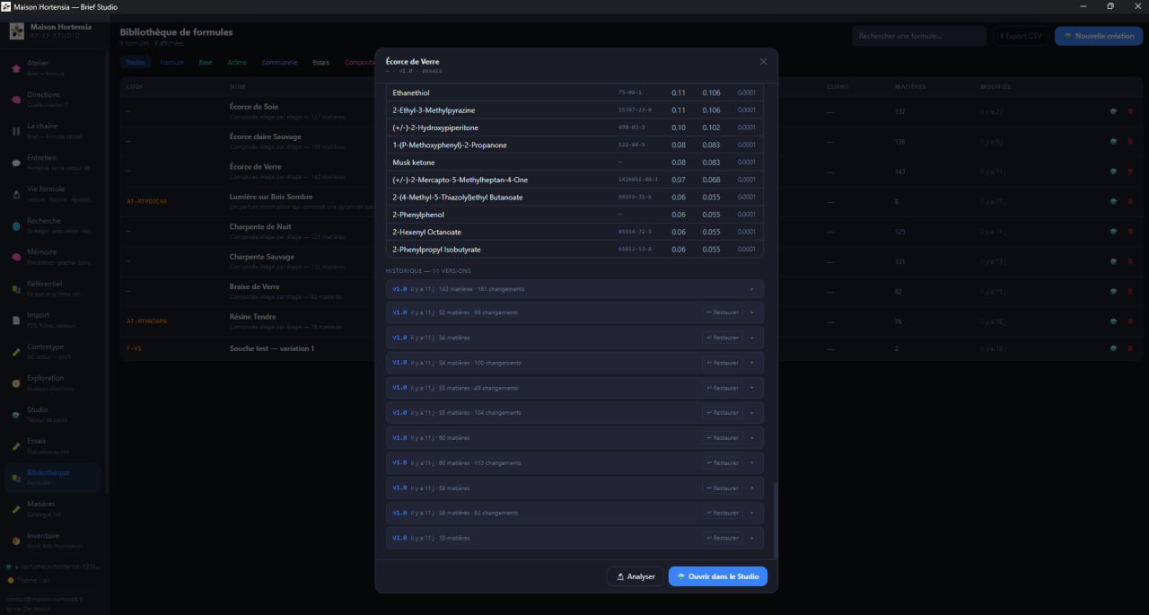
Task: Expand version with 52 matières, 98 changements
Action: pyautogui.click(x=751, y=312)
